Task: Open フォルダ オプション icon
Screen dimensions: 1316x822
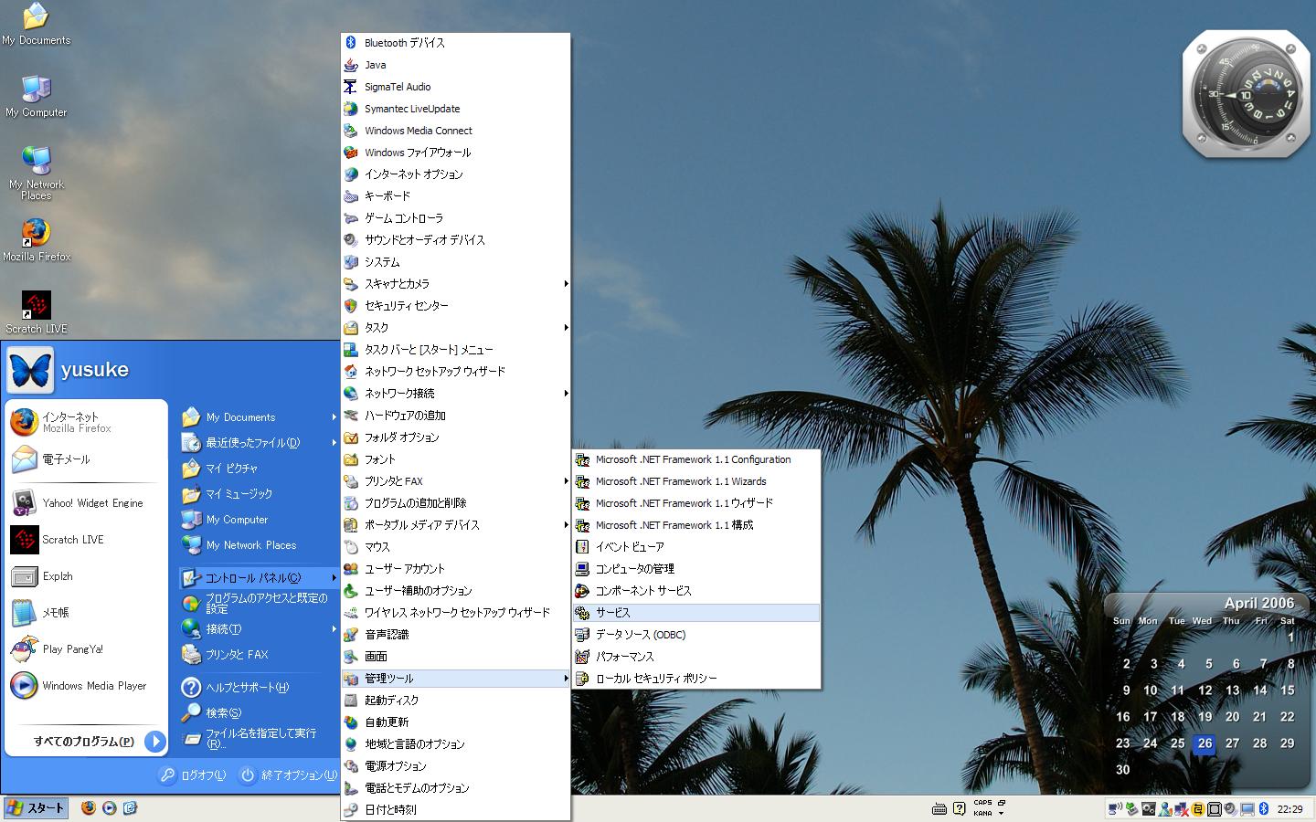Action: click(350, 437)
